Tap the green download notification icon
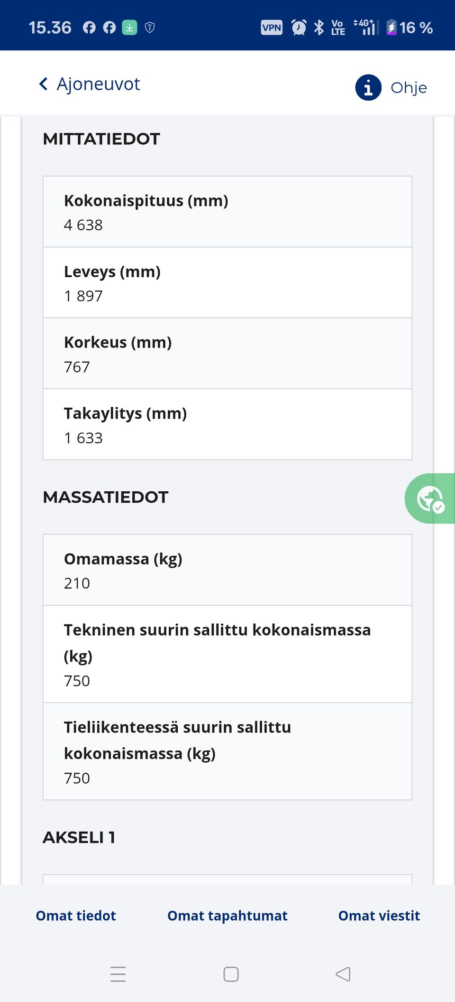 pos(129,28)
